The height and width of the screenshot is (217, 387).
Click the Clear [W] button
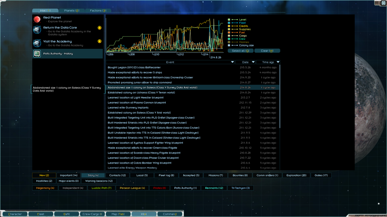tap(267, 51)
